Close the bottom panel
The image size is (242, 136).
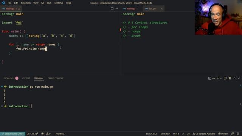click(x=239, y=78)
